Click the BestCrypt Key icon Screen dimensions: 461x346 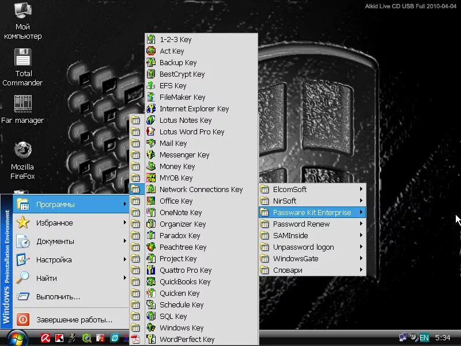coord(151,74)
